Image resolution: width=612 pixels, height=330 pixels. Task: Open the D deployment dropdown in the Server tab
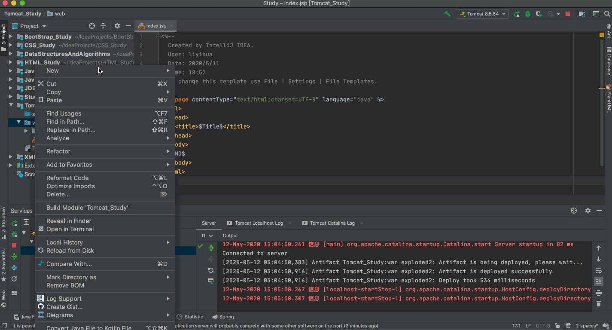coord(207,235)
